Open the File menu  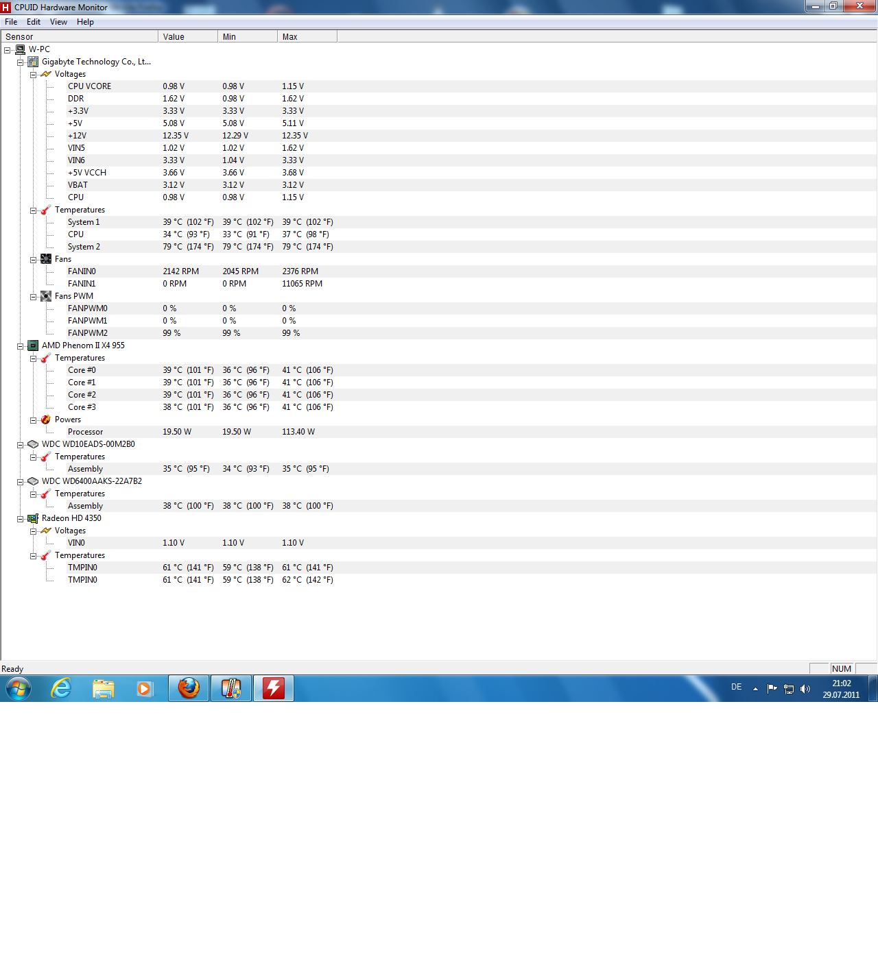pyautogui.click(x=11, y=22)
